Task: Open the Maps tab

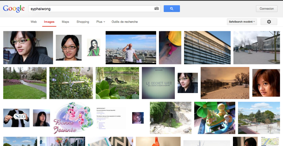Action: (65, 22)
